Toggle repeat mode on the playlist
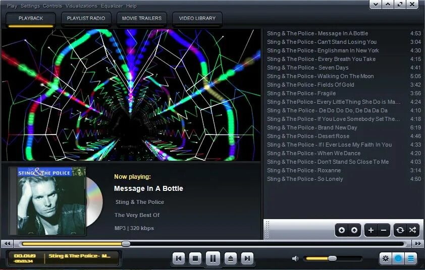Screen dimensions: 425x270 400,230
